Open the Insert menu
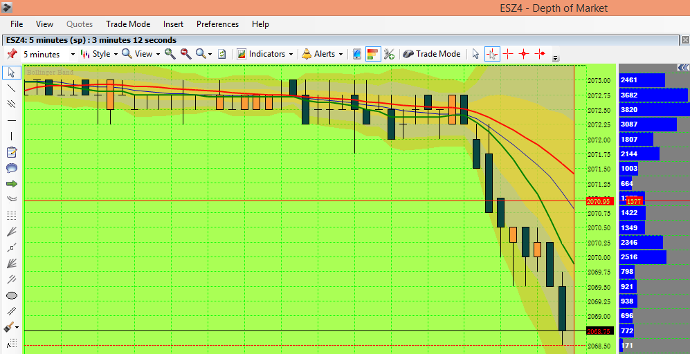690x354 pixels. (174, 24)
